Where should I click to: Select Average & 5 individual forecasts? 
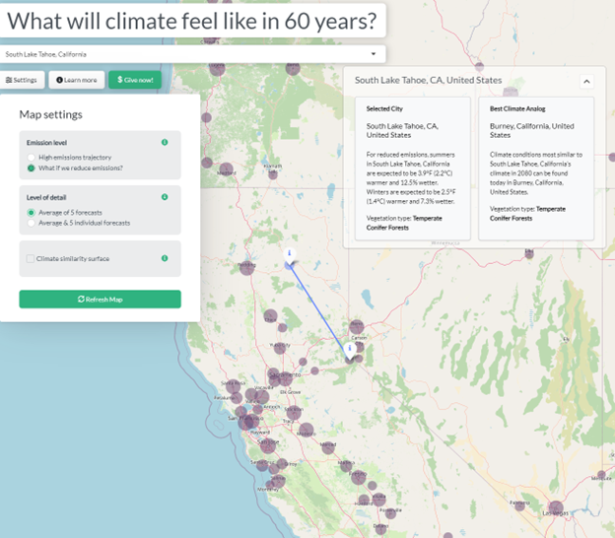click(31, 223)
